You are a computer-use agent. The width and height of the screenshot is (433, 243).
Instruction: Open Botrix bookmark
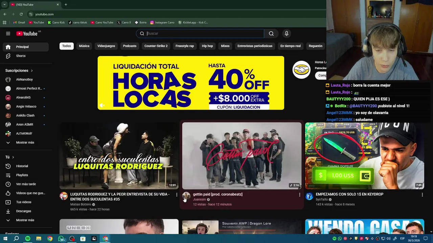pyautogui.click(x=141, y=23)
